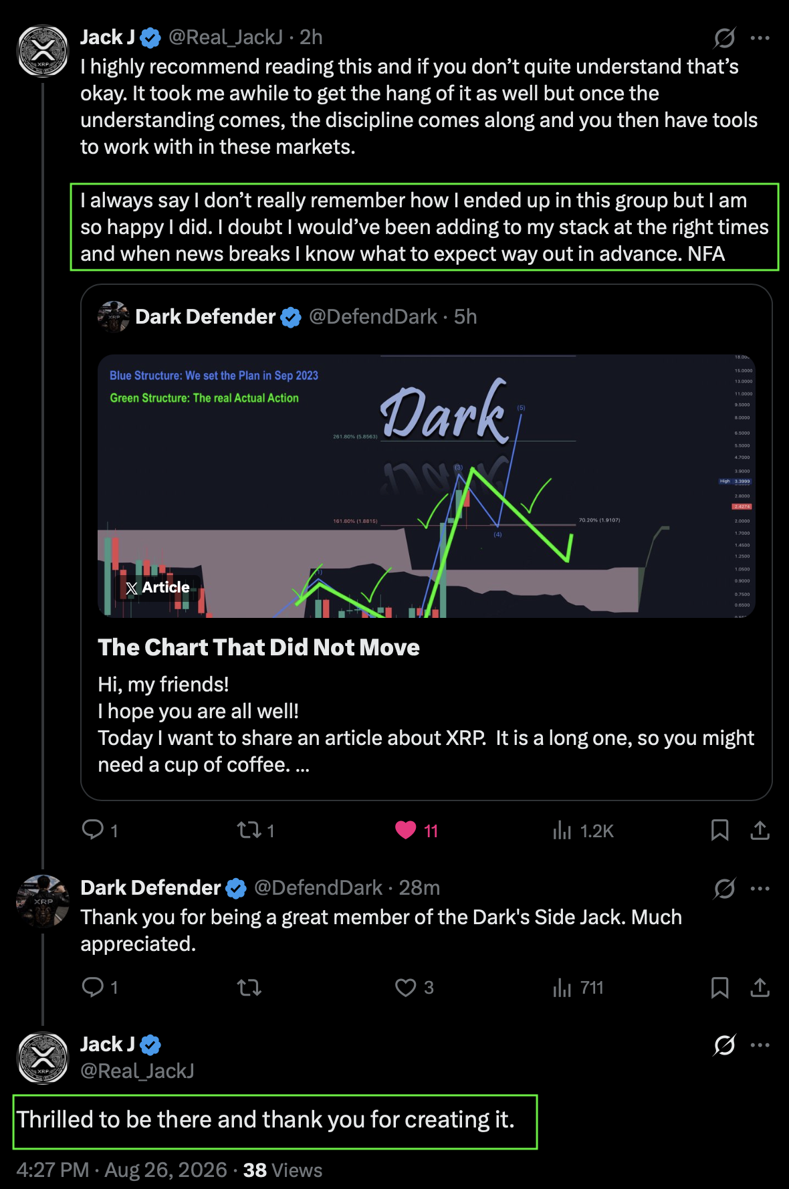Open more menu on Dark Defender's reply

click(x=760, y=889)
